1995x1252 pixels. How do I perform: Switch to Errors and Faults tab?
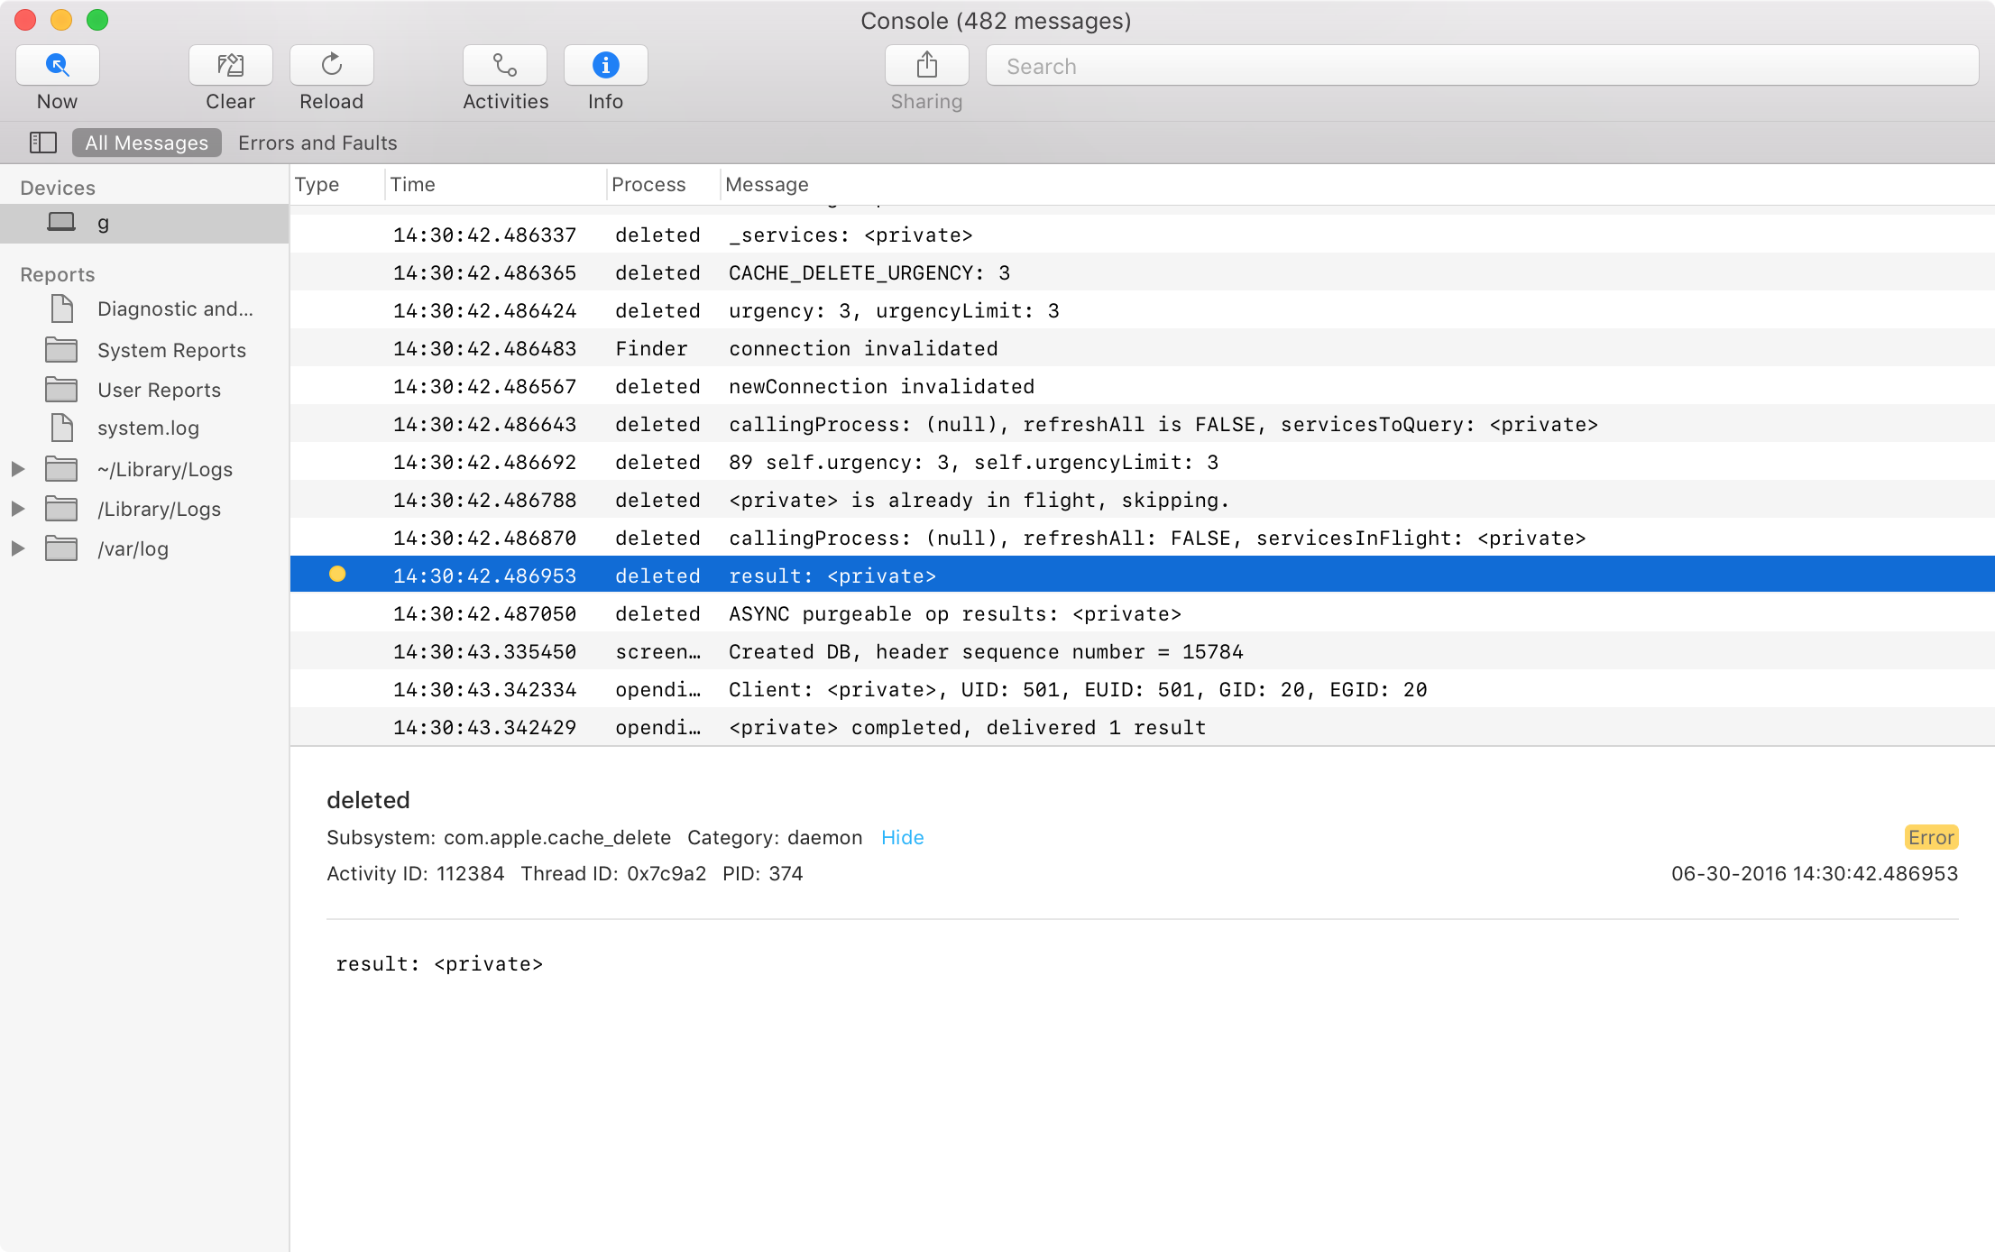click(316, 142)
